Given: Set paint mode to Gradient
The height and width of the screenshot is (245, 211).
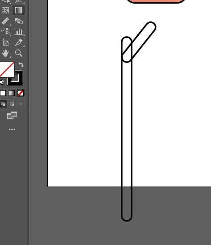Looking at the screenshot, I should tap(12, 93).
